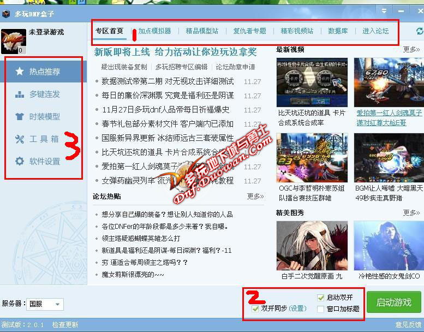
Task: Switch to the 专区首页 tab
Action: (x=110, y=31)
